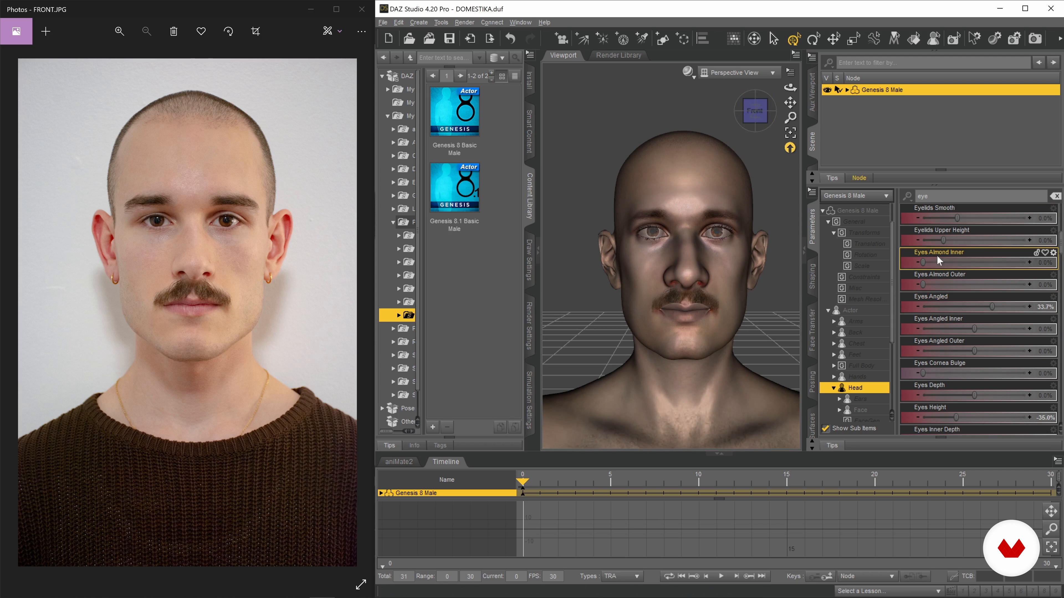1064x598 pixels.
Task: Click the viewport orbit camera icon
Action: (x=790, y=87)
